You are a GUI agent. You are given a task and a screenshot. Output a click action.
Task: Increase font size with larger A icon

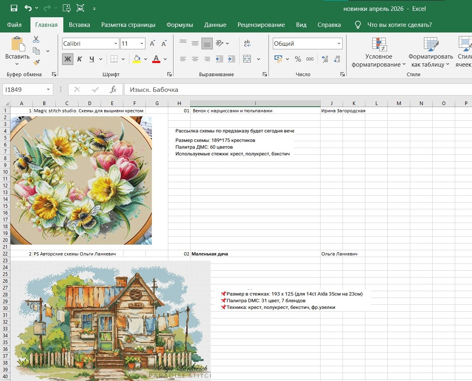[152, 44]
